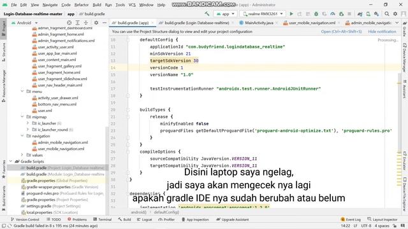Open the SDK Manager toolbar icon
The image size is (408, 229).
pos(377,14)
